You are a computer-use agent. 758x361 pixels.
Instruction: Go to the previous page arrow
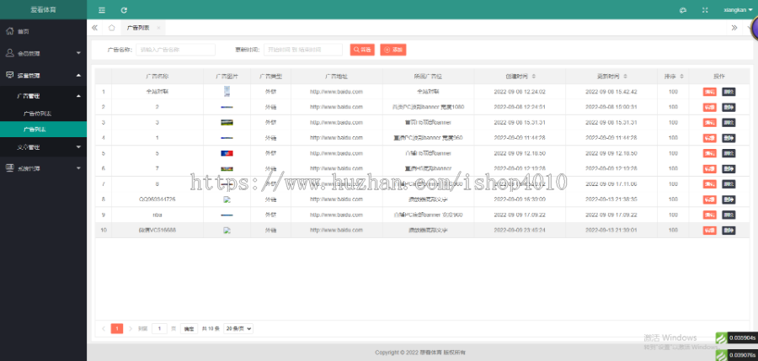(x=104, y=329)
